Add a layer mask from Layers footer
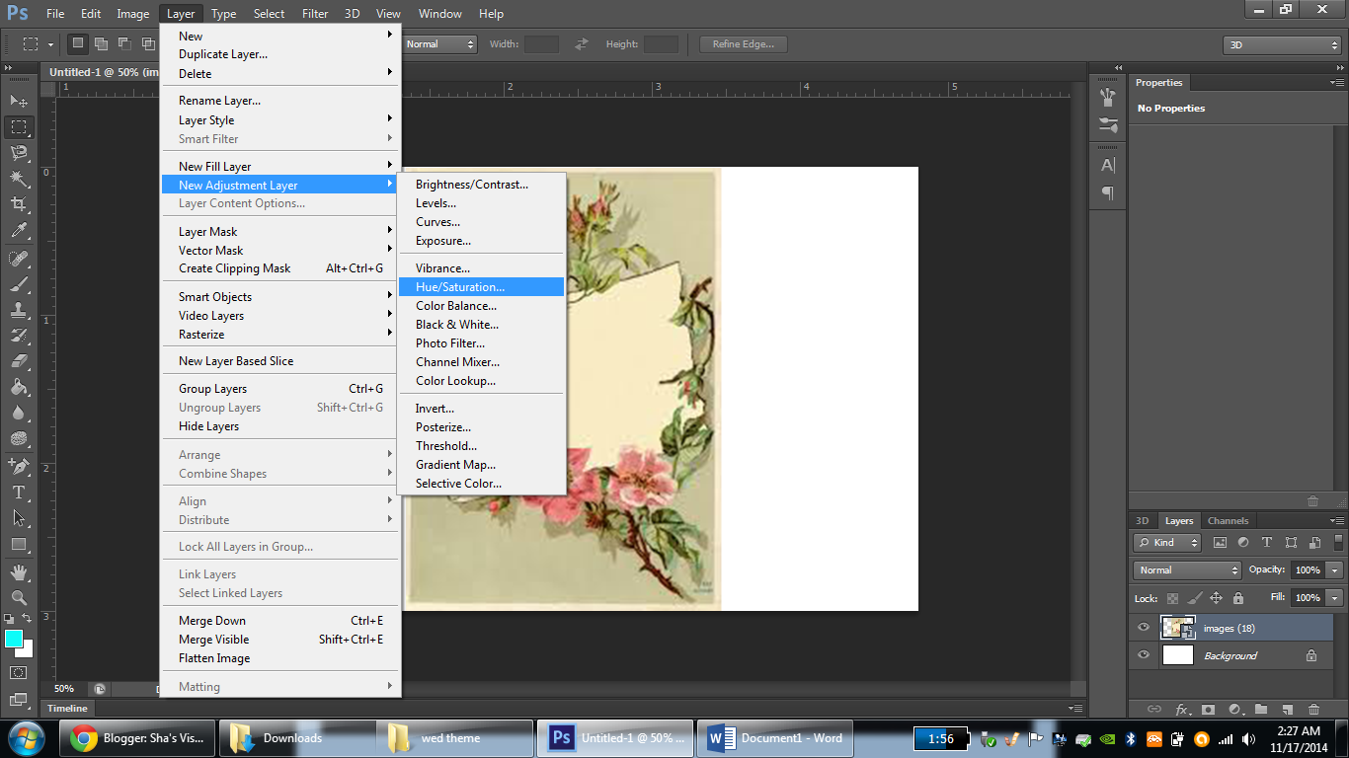Image resolution: width=1349 pixels, height=758 pixels. point(1209,709)
